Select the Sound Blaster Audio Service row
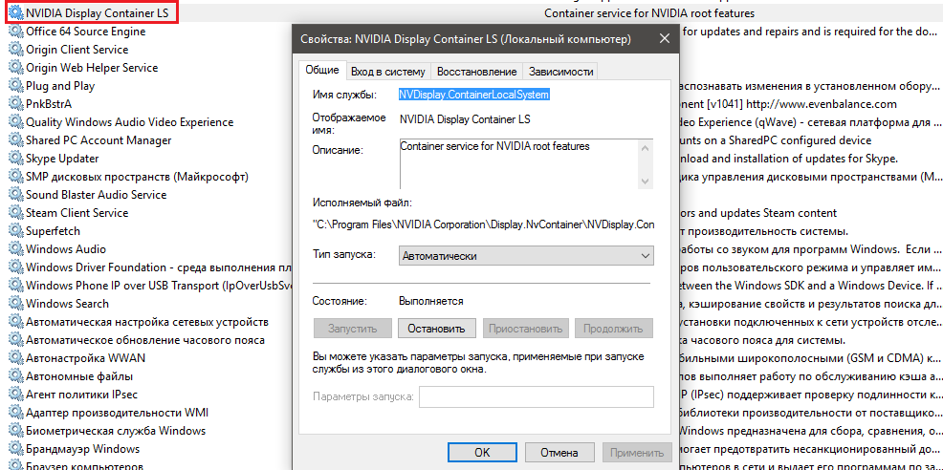Image resolution: width=943 pixels, height=470 pixels. point(97,195)
